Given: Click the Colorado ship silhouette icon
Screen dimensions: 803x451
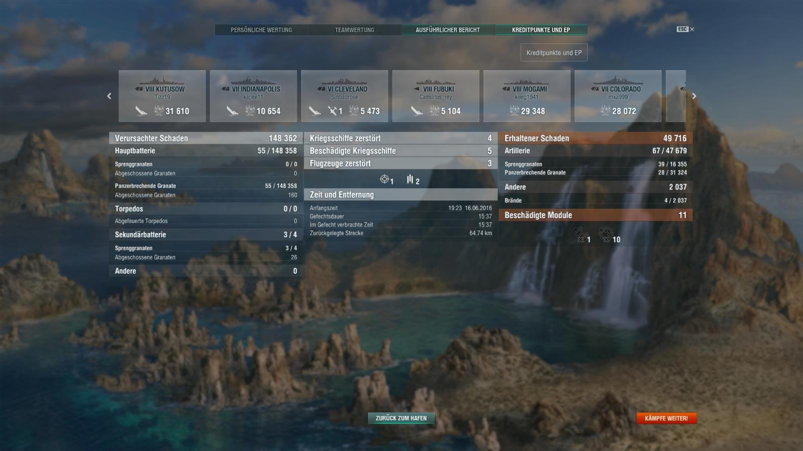Looking at the screenshot, I should point(618,81).
